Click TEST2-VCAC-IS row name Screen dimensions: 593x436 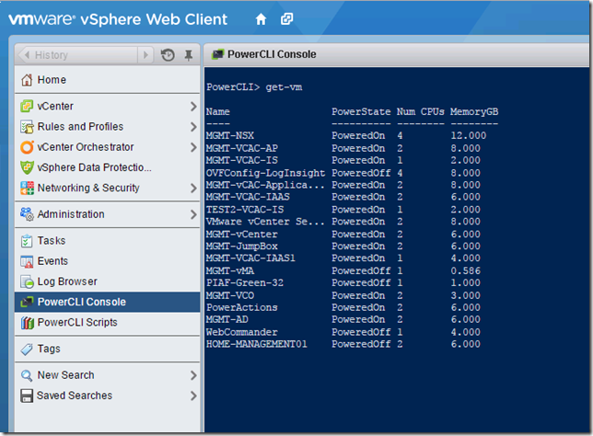(x=245, y=210)
